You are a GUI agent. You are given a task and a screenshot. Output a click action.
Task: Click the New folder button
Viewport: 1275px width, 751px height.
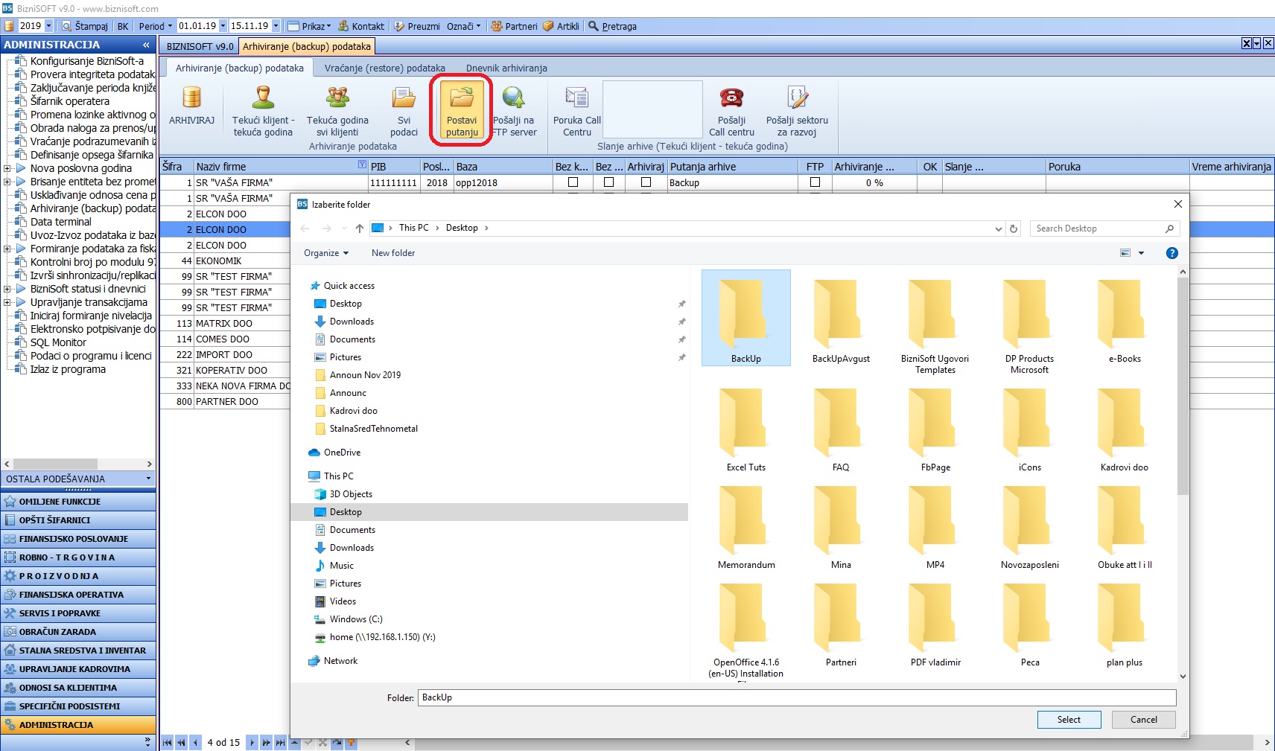click(393, 253)
